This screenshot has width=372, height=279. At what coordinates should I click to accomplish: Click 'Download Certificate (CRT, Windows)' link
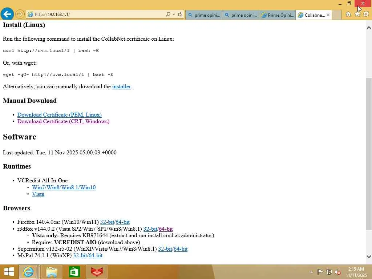click(63, 121)
